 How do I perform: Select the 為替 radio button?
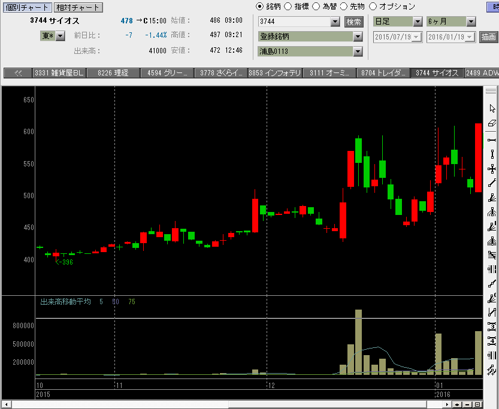pyautogui.click(x=316, y=7)
